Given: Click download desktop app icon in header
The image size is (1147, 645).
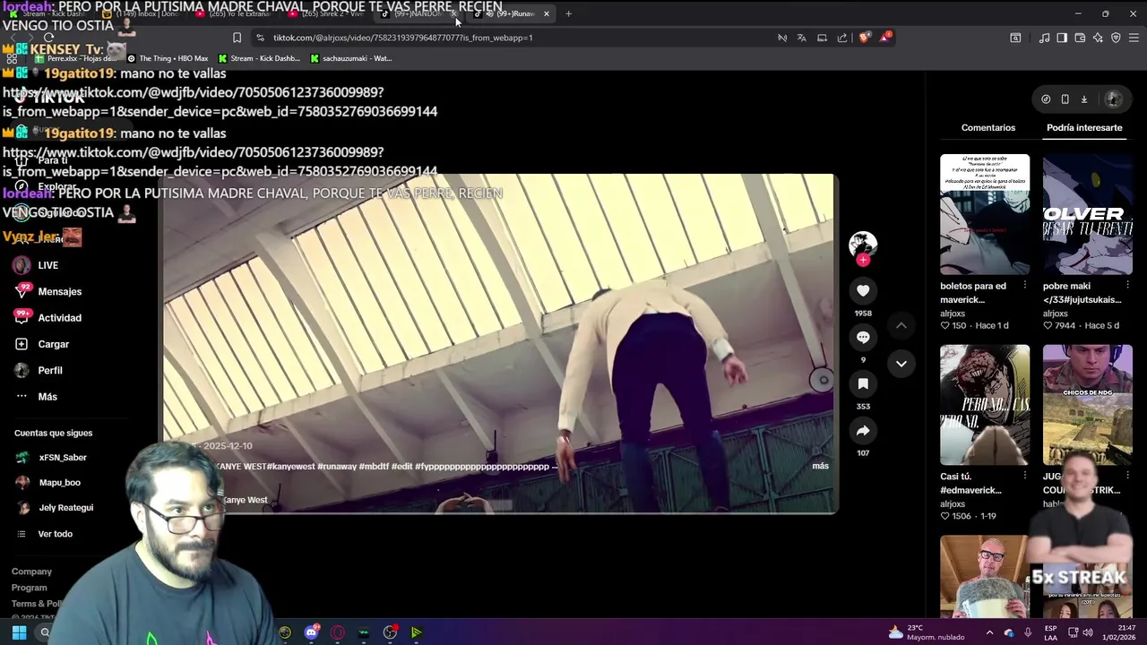Looking at the screenshot, I should (1083, 99).
